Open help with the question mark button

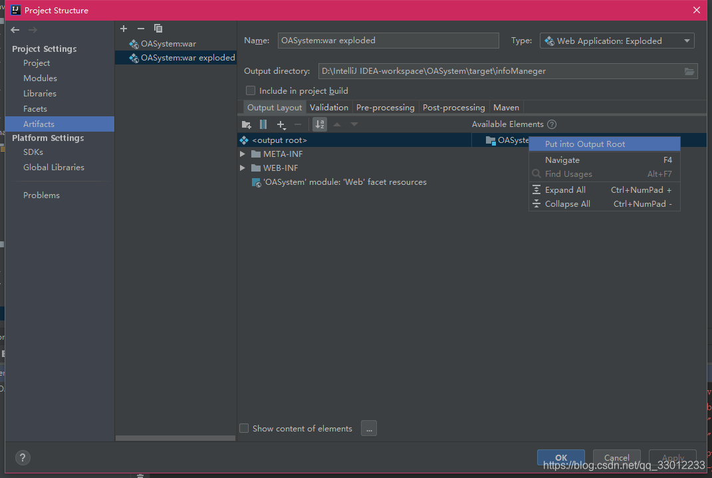click(x=22, y=457)
